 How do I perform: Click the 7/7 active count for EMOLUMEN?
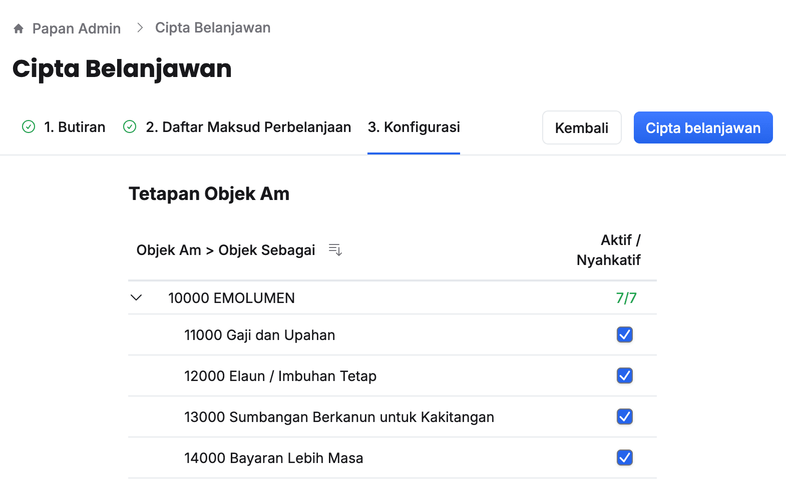click(x=626, y=298)
